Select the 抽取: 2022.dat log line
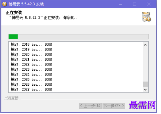Image resolution: width=161 pixels, height=114 pixels. (x=31, y=64)
